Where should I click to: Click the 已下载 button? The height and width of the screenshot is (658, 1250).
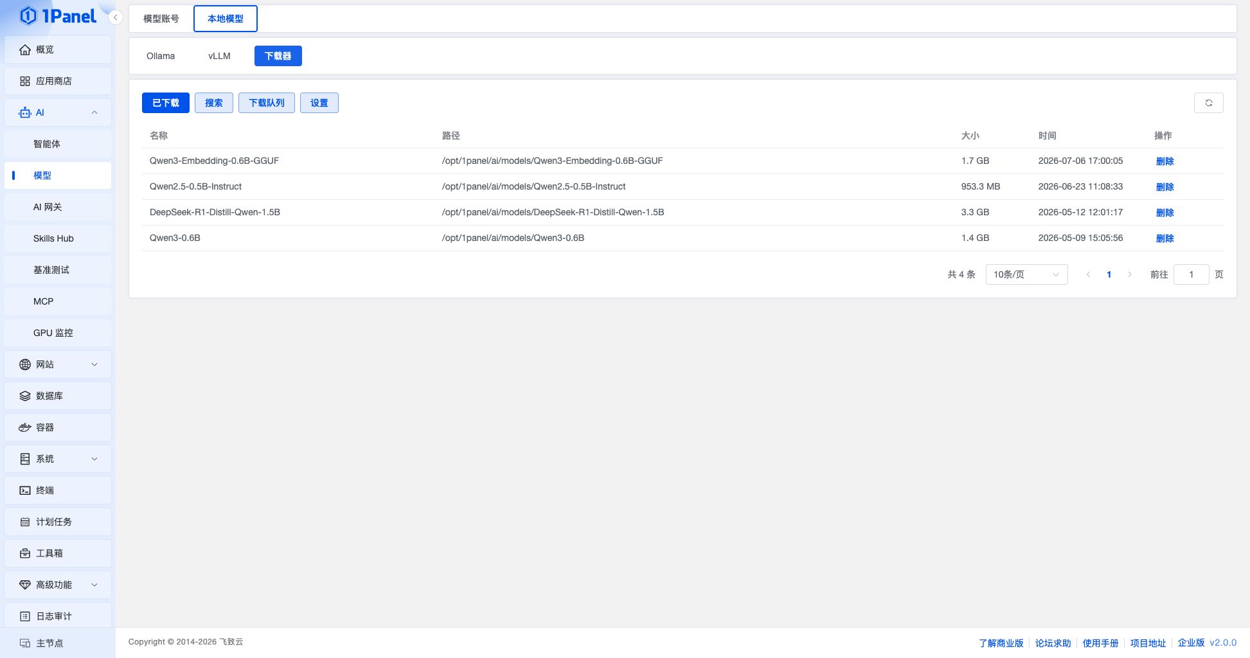[166, 103]
